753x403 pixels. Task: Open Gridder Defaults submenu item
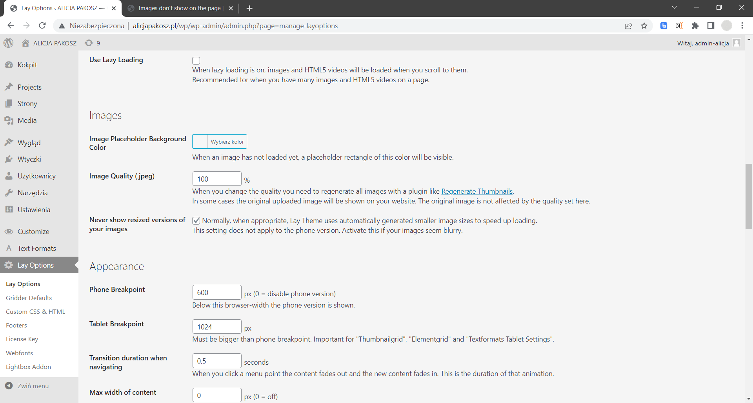pyautogui.click(x=29, y=298)
